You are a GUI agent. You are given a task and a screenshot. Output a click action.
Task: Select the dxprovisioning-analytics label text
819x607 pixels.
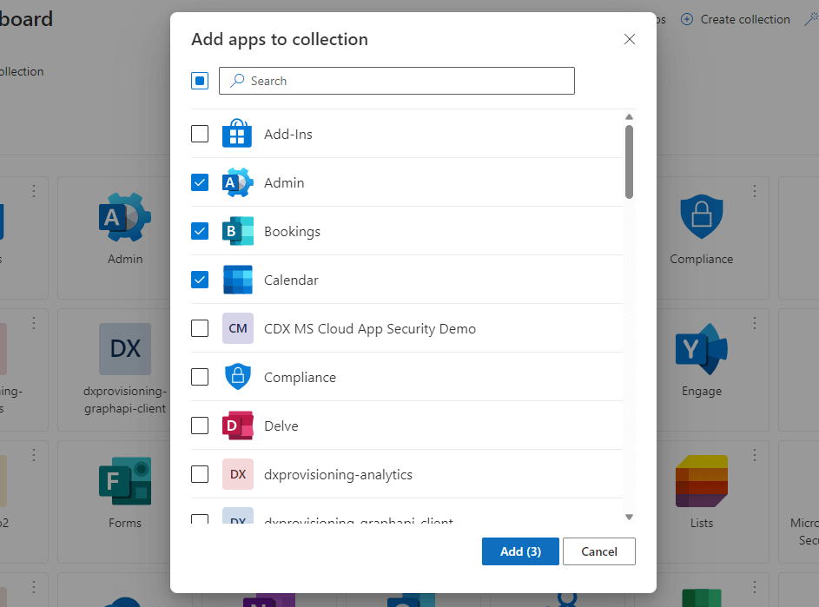coord(338,474)
